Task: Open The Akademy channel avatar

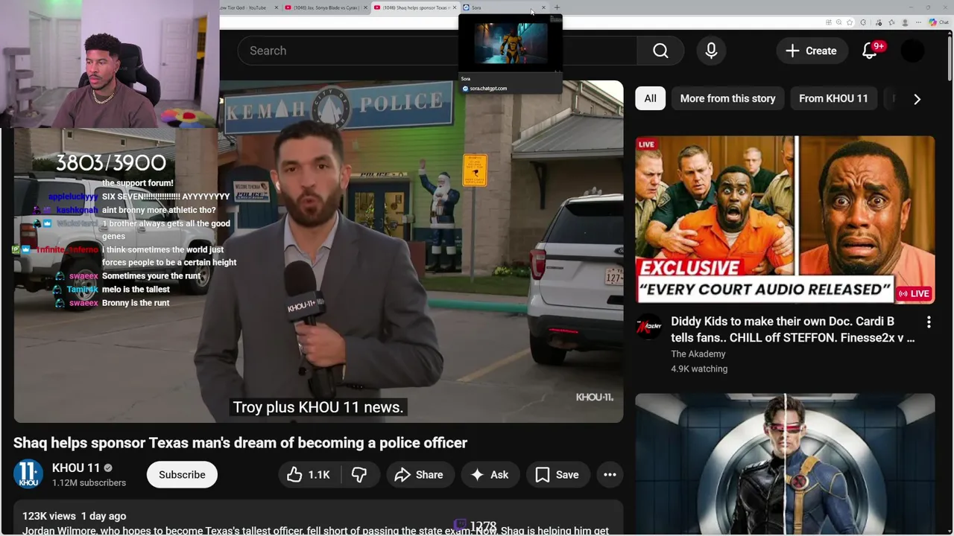Action: [x=648, y=328]
